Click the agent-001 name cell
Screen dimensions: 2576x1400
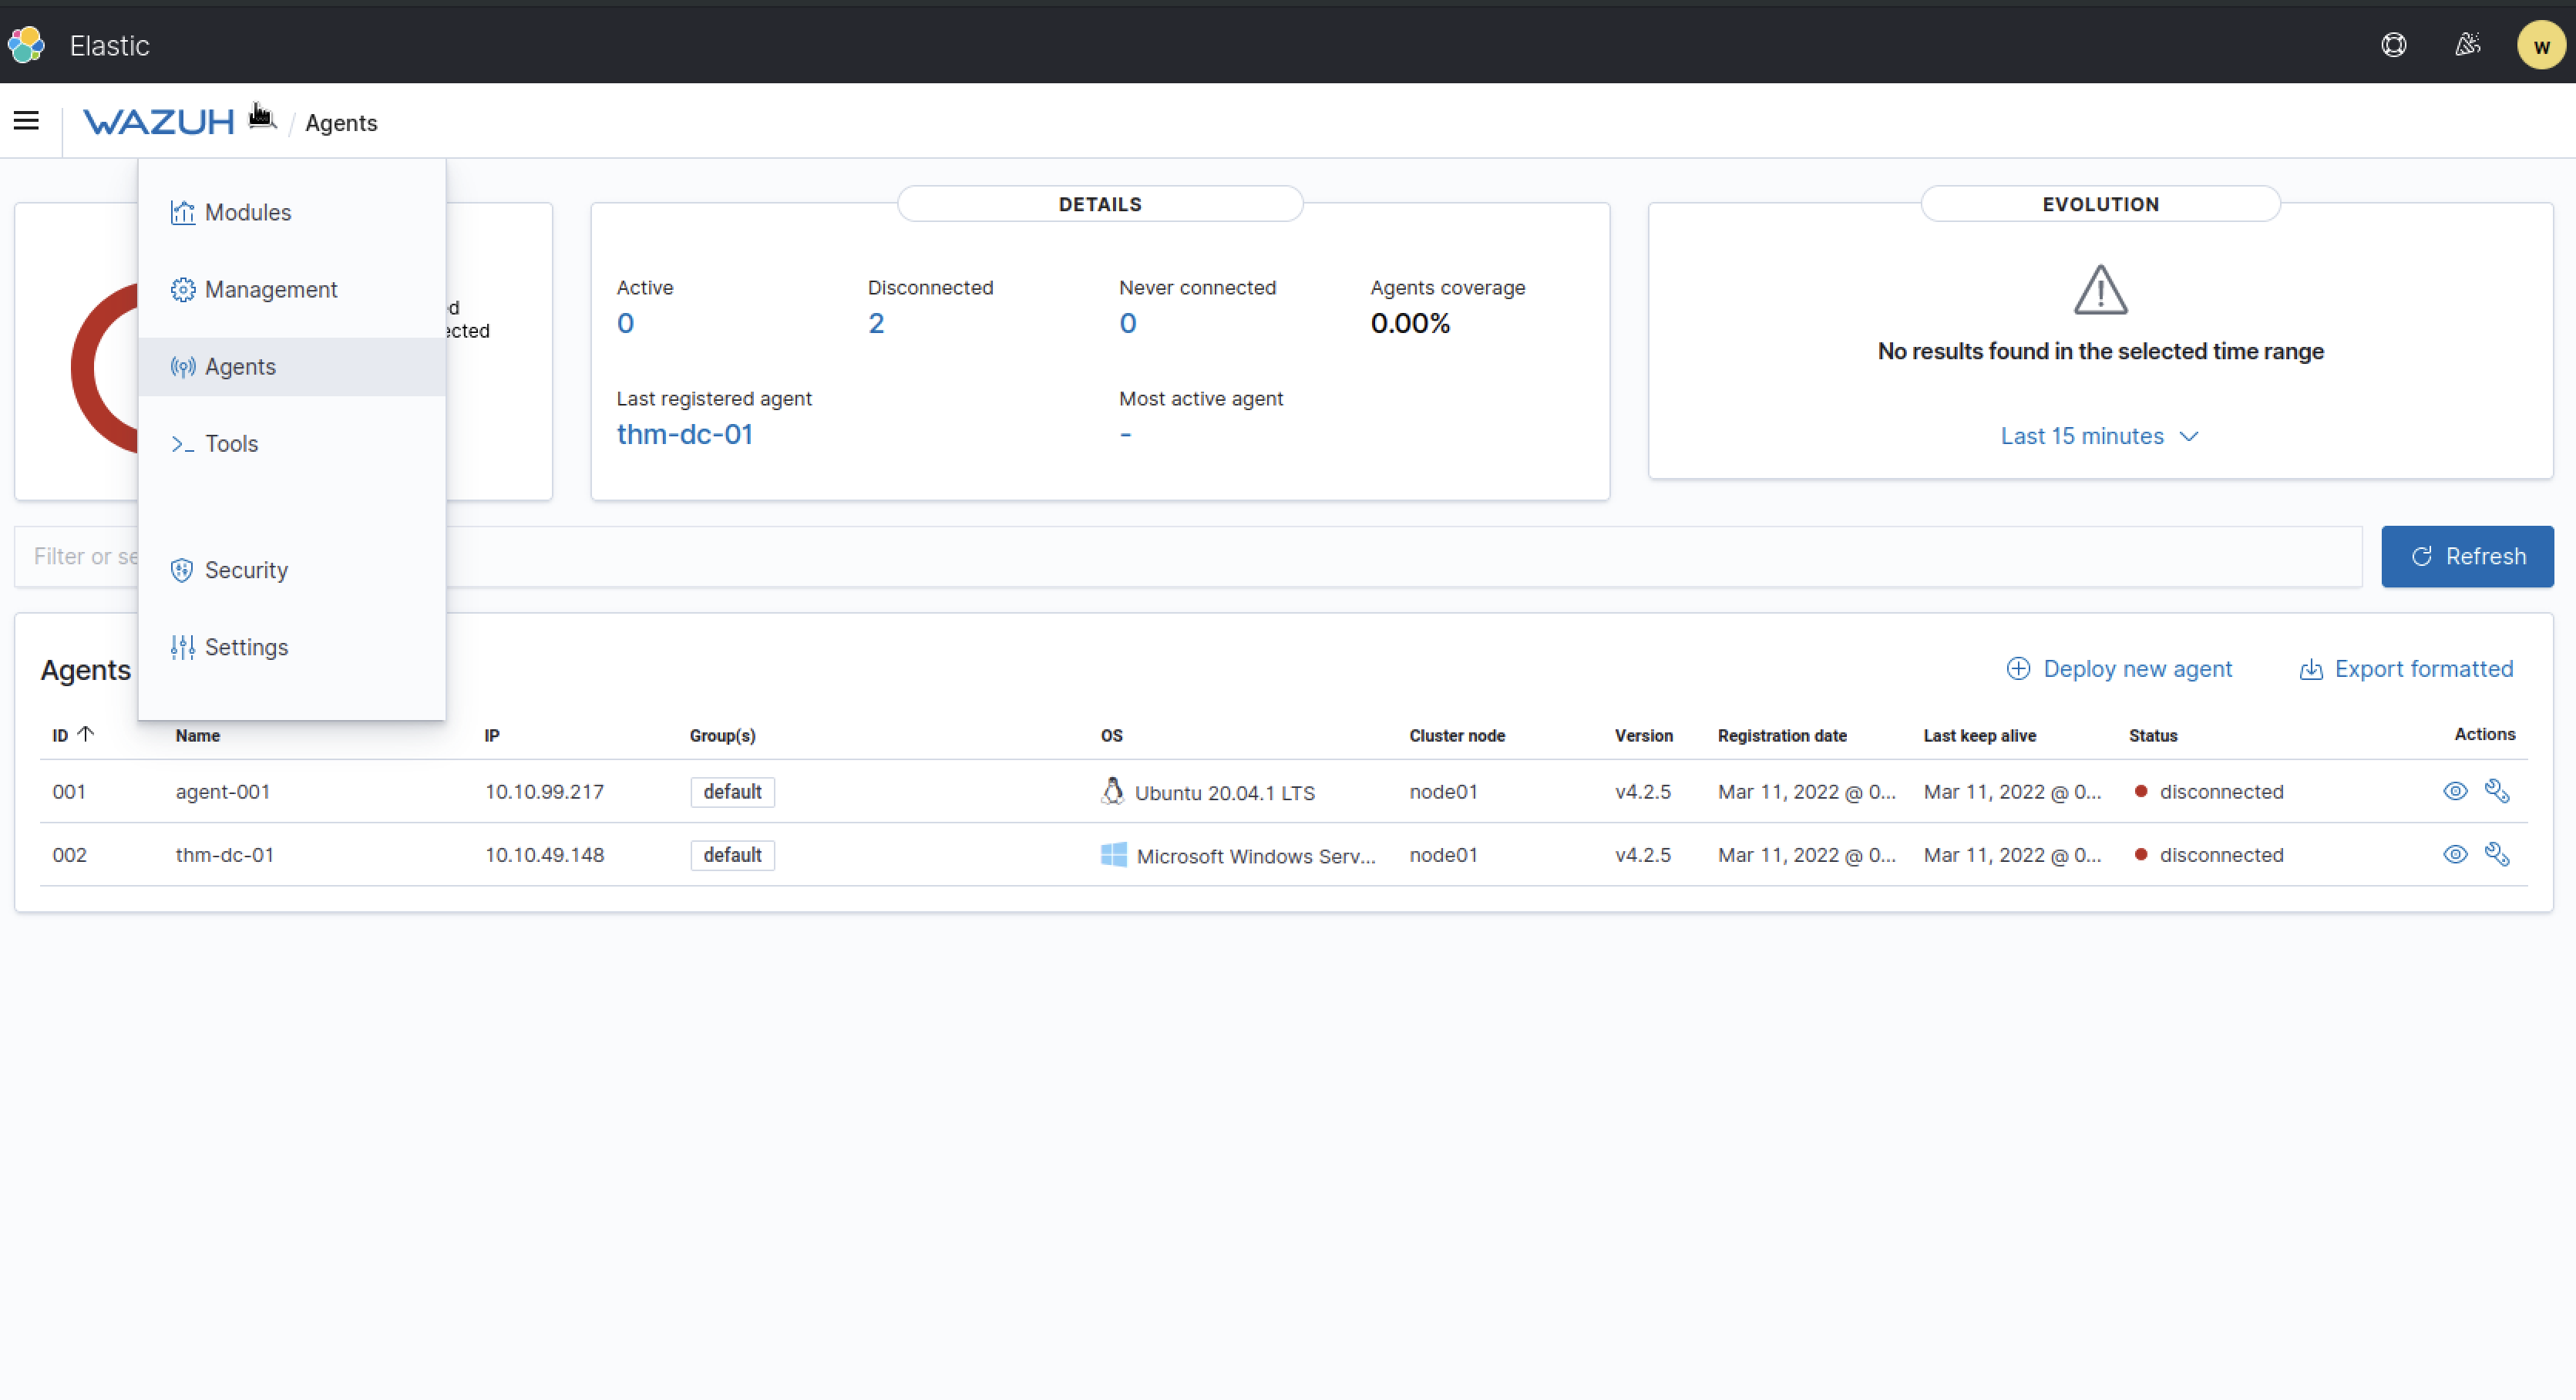223,791
